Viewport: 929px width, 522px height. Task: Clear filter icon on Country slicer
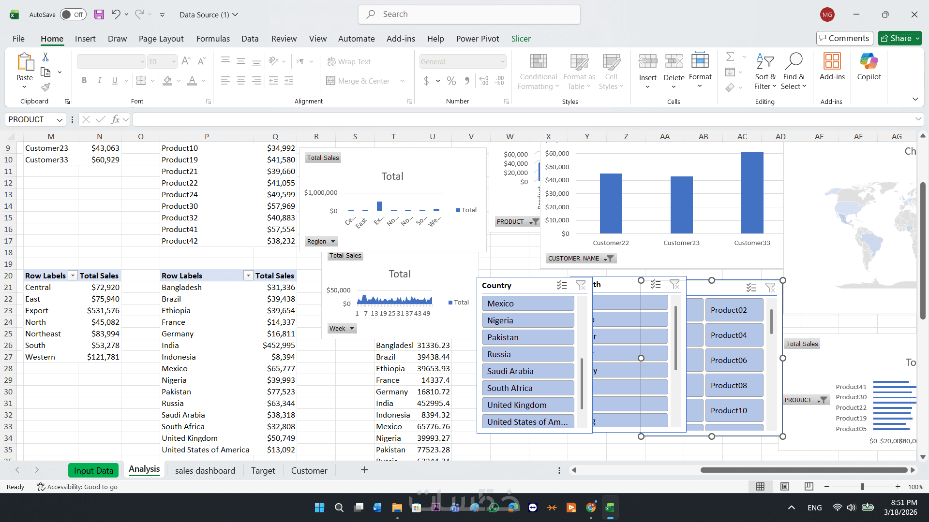[581, 286]
